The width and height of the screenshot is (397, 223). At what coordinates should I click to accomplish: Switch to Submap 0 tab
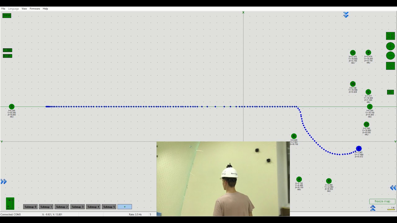tap(30, 207)
